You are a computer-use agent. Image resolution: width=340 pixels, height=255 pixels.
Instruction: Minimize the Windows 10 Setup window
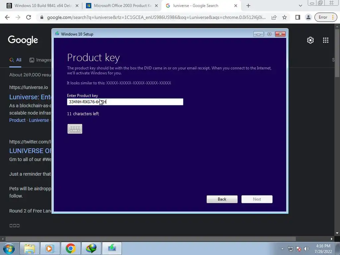pyautogui.click(x=258, y=34)
